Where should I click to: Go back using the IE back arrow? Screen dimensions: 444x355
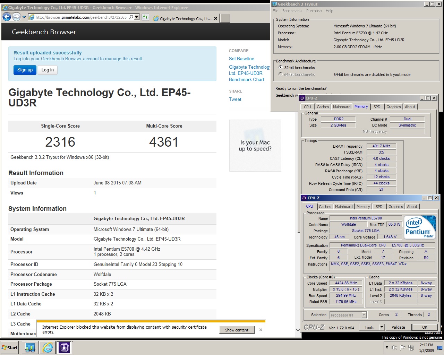pos(7,17)
